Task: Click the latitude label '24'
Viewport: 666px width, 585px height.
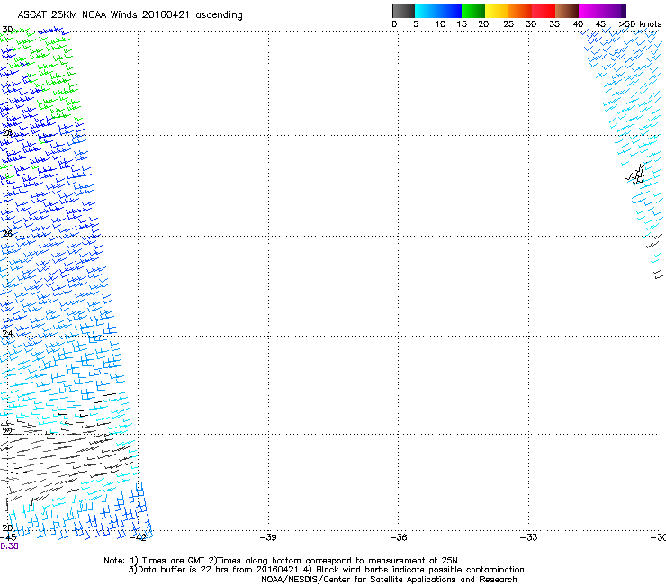Action: [7, 334]
